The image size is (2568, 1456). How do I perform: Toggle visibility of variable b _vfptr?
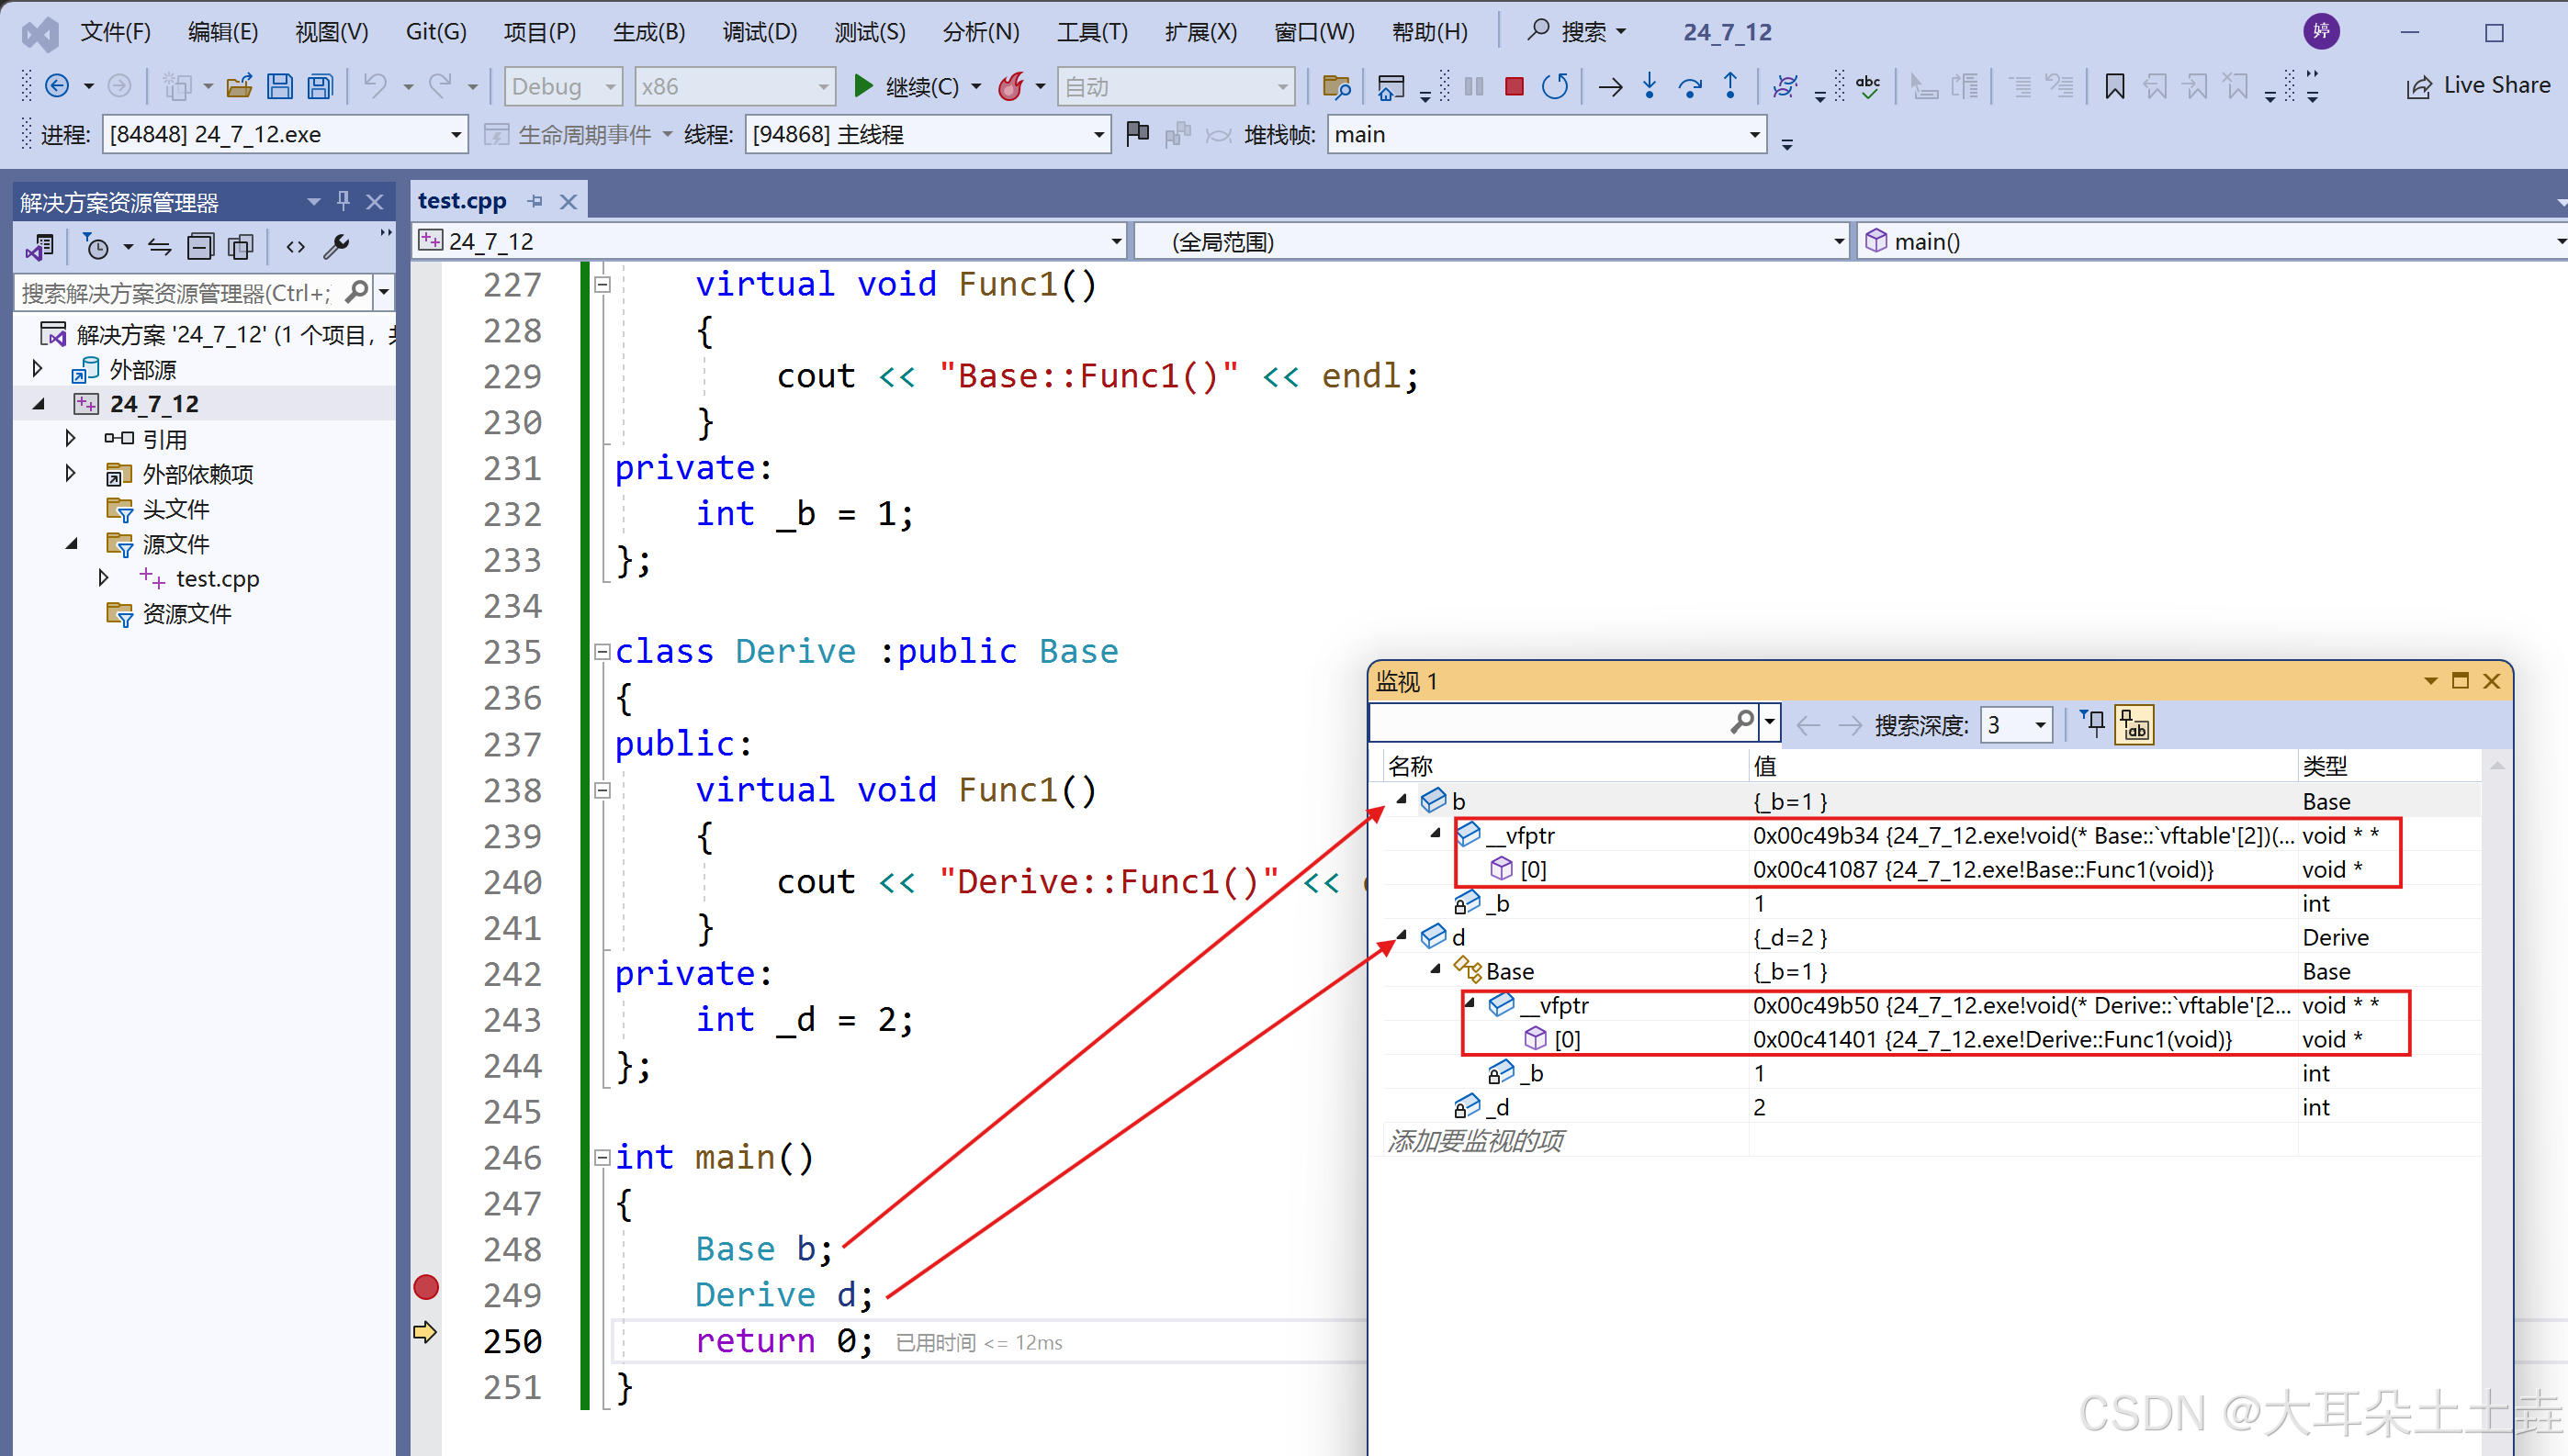pos(1434,835)
